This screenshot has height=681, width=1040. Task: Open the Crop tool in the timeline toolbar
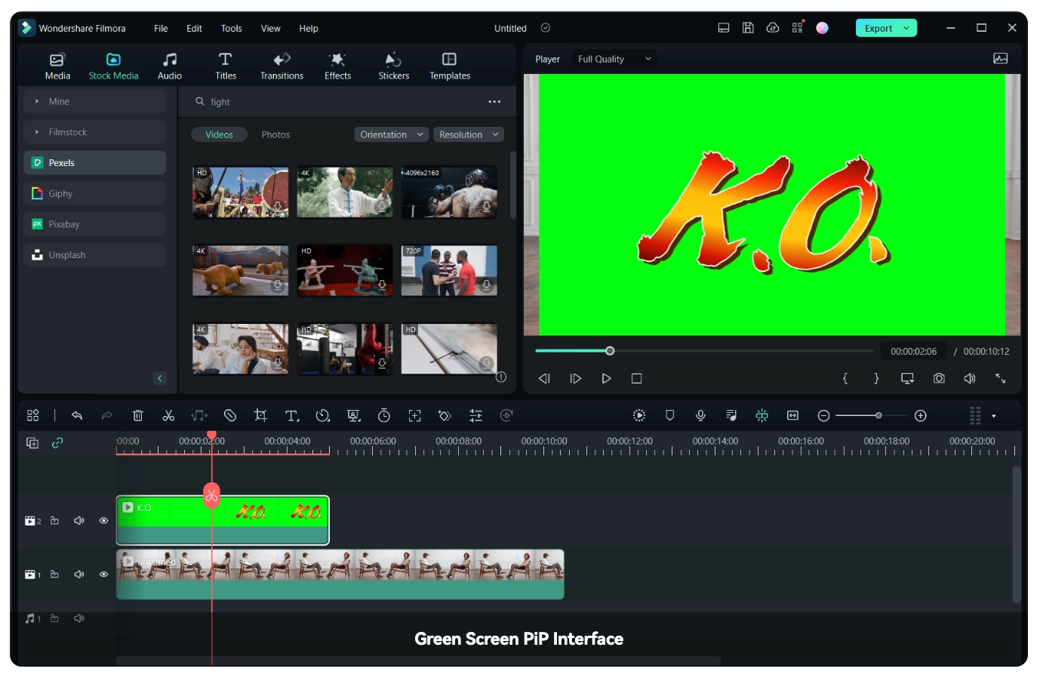pyautogui.click(x=261, y=415)
